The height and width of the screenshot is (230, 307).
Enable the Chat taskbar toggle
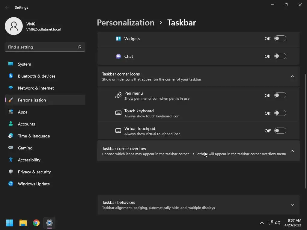(280, 56)
